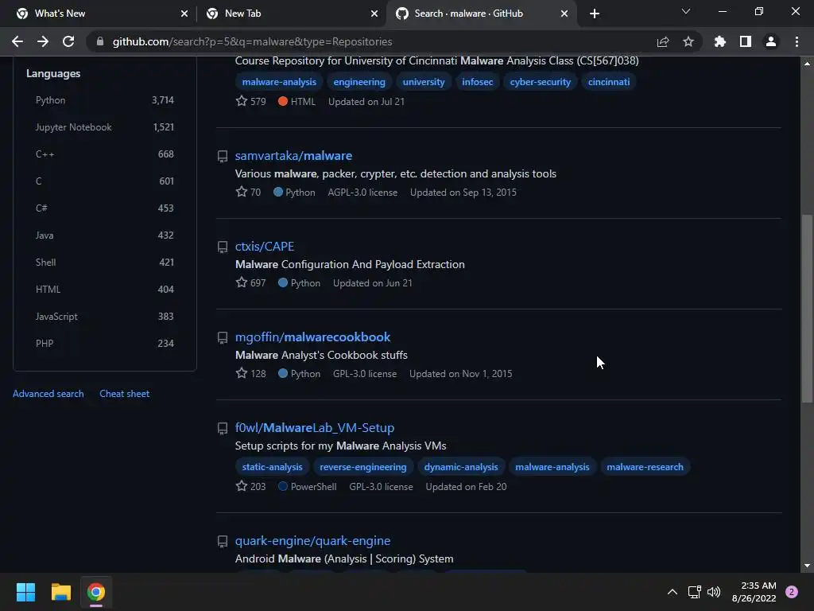The image size is (814, 611).
Task: Open Chrome three-dot menu
Action: pos(797,41)
